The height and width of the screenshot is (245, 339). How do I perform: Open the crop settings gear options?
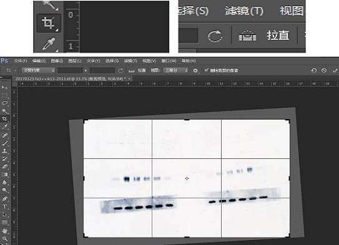pyautogui.click(x=195, y=70)
